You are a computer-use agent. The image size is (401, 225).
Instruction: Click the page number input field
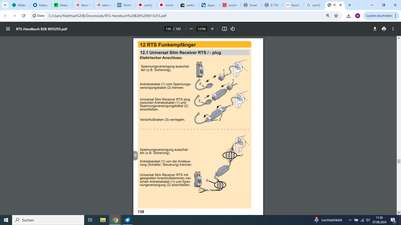168,29
